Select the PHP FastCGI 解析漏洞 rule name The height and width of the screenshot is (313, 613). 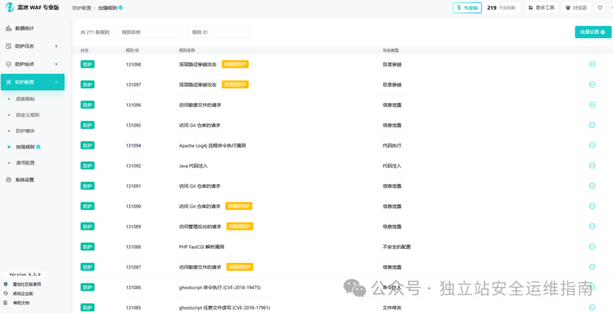click(x=202, y=247)
